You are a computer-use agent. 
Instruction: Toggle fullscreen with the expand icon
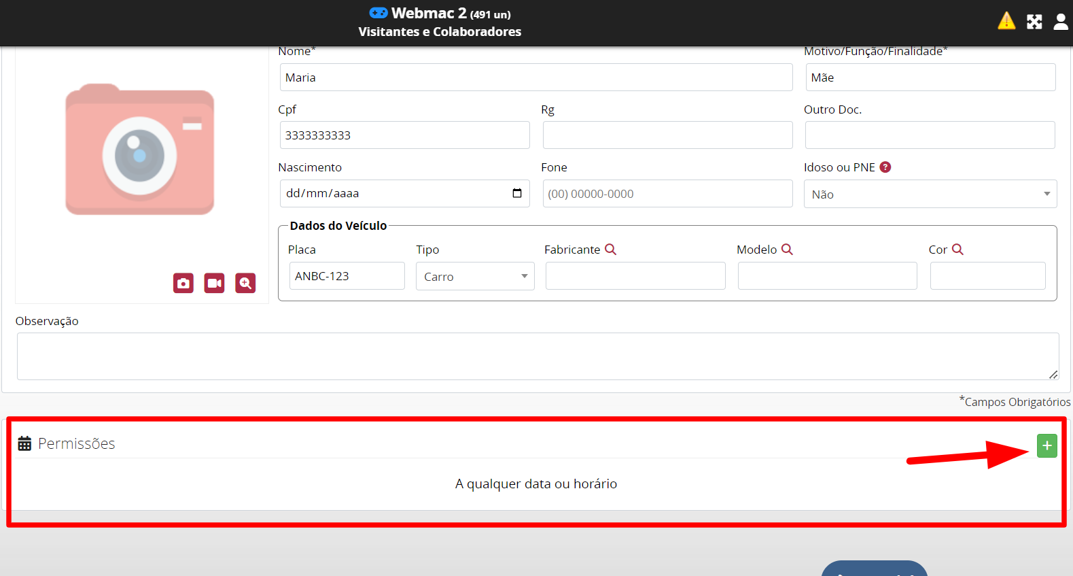1034,22
